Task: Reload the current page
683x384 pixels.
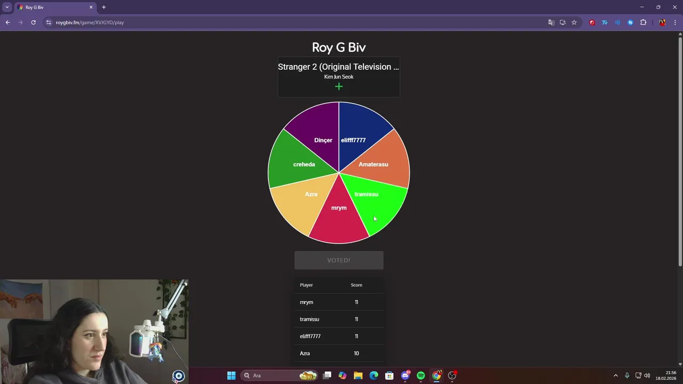Action: (x=33, y=22)
